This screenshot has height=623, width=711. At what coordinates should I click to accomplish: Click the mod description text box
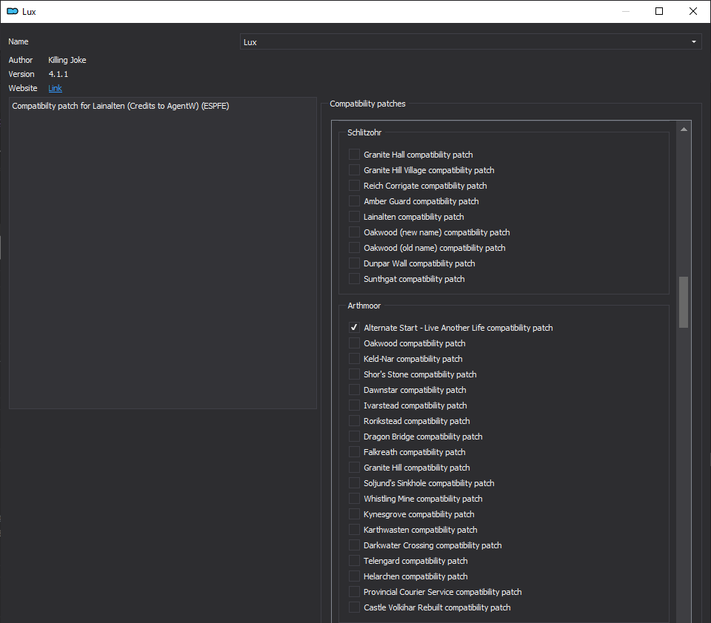tap(163, 253)
